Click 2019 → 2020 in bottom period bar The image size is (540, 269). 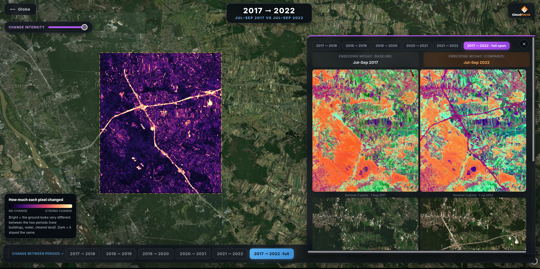point(155,254)
